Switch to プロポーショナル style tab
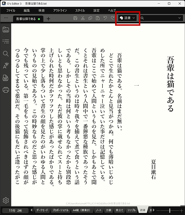Viewport: 185px width, 215px height. click(x=60, y=210)
